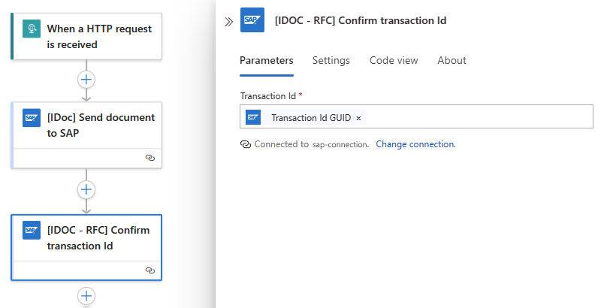Collapse the details panel with double chevron
The width and height of the screenshot is (601, 308).
[x=228, y=22]
